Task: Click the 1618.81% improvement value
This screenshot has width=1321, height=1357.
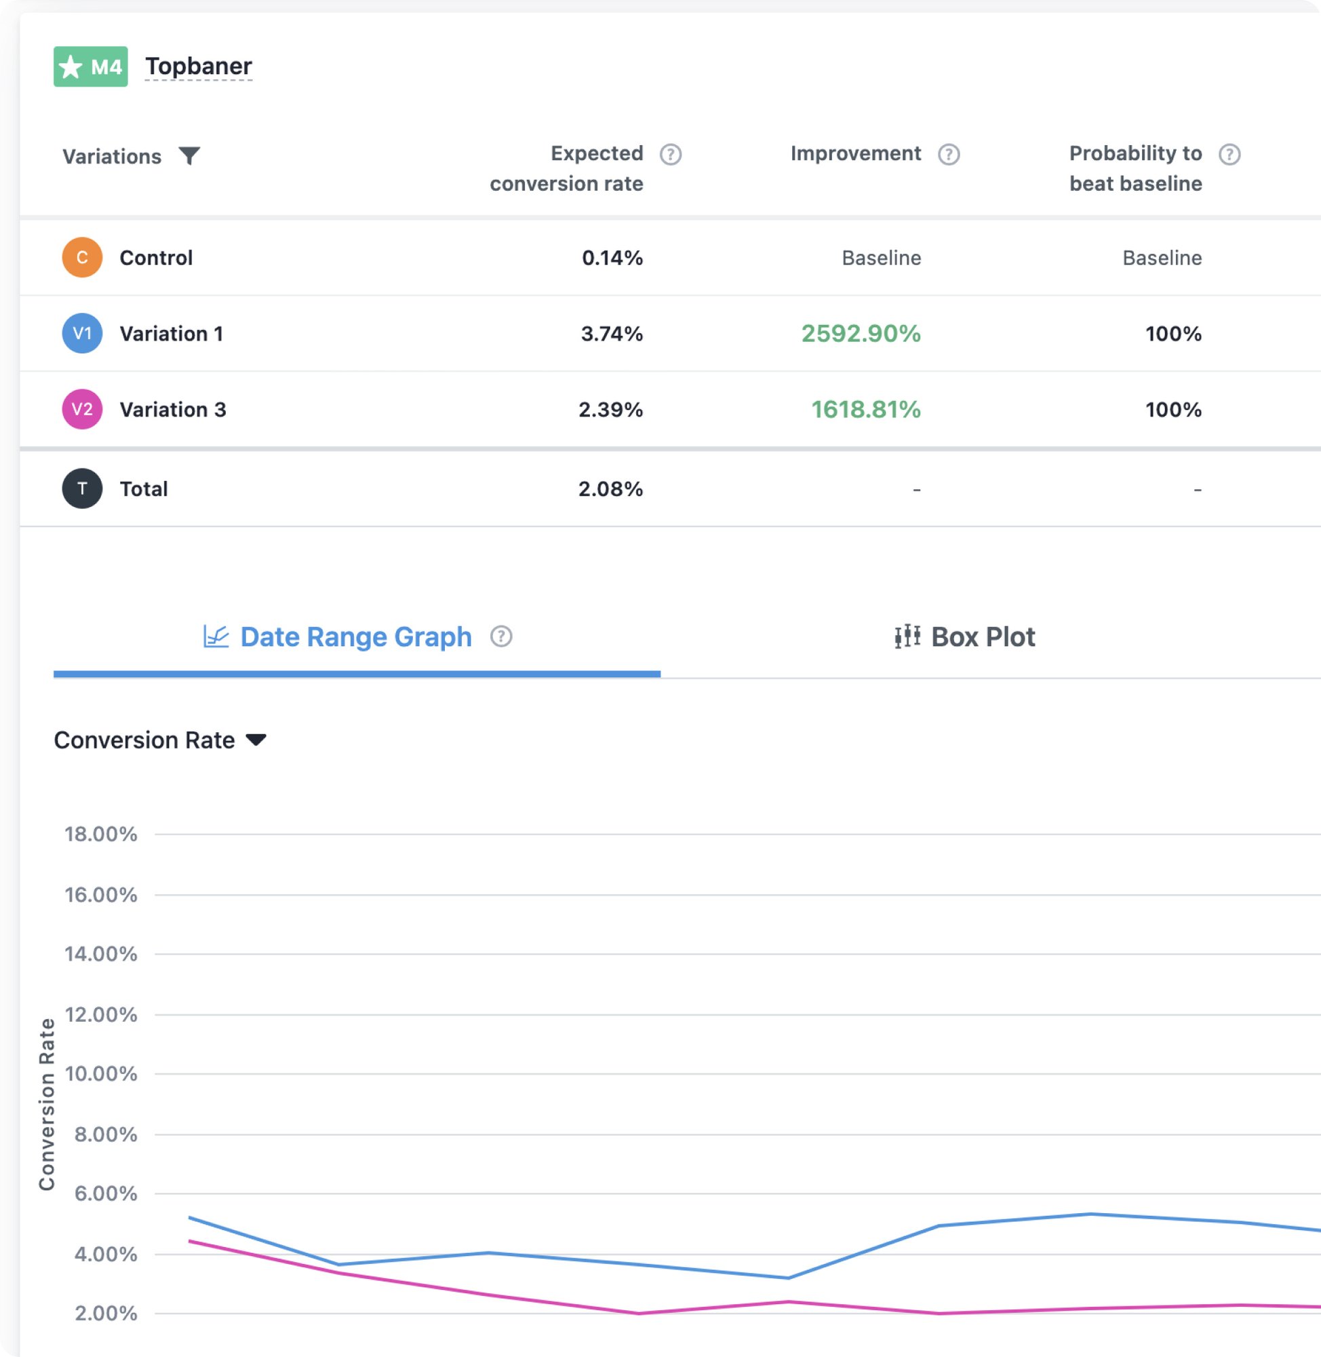Action: coord(866,409)
